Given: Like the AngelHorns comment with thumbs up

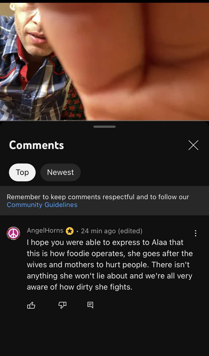Looking at the screenshot, I should 31,305.
